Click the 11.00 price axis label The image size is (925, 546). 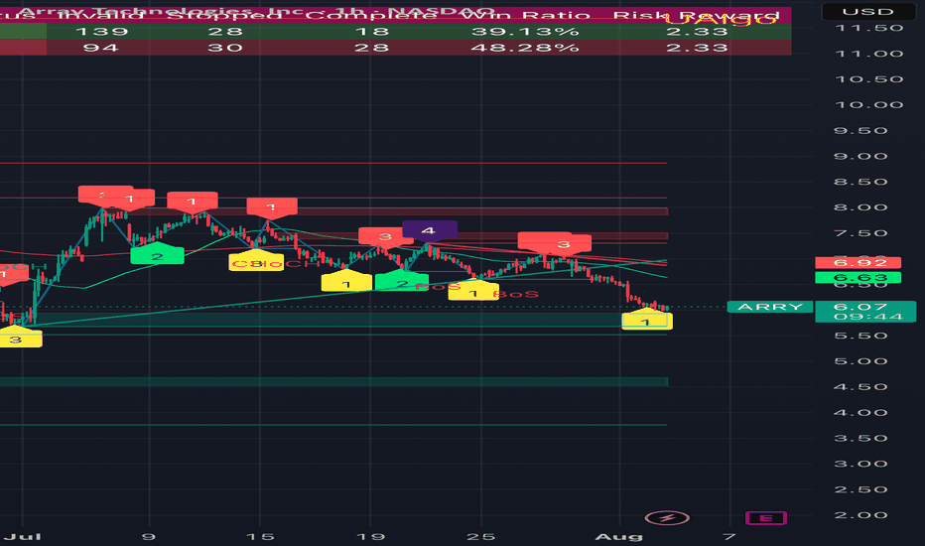(x=869, y=54)
